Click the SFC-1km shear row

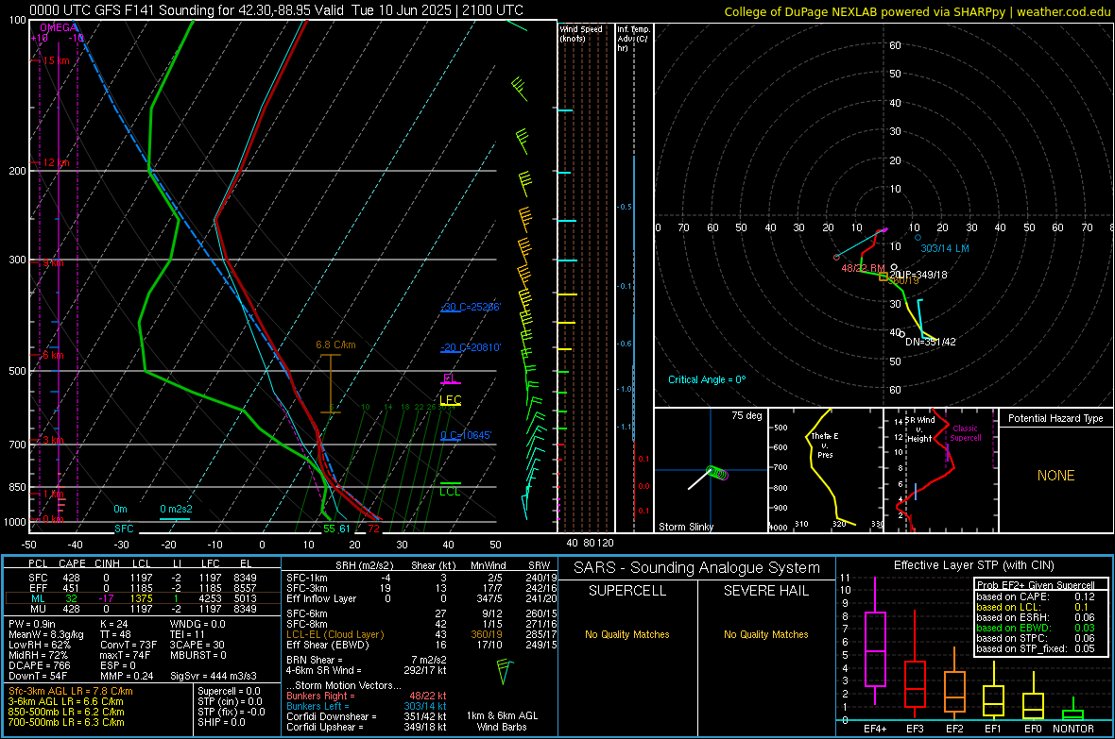coord(421,578)
